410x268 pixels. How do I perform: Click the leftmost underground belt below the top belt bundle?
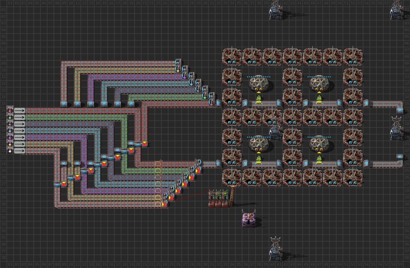pyautogui.click(x=64, y=104)
